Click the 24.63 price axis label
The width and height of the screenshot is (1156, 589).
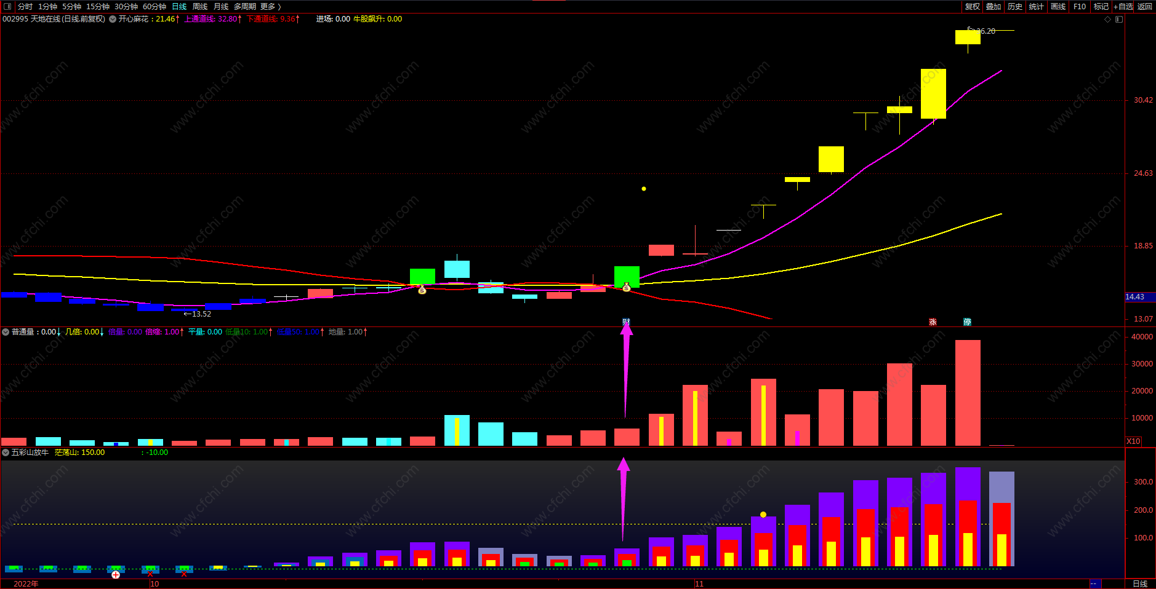click(1144, 173)
